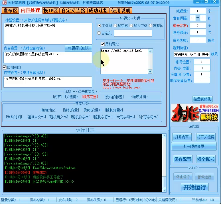The width and height of the screenshot is (221, 204).
Task: Click the 发帖成功 log line
Action: pos(25,172)
